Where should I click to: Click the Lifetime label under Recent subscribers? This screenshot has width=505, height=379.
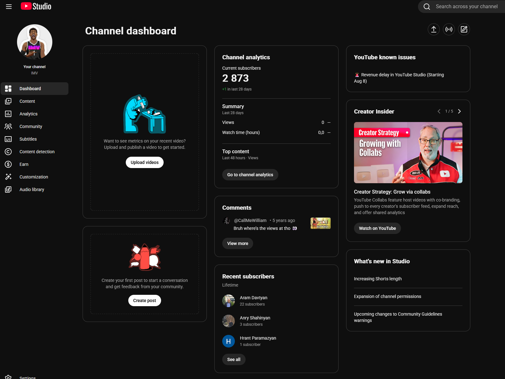click(230, 285)
